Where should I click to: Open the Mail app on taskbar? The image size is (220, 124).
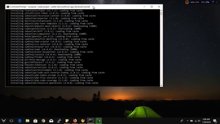51,121
